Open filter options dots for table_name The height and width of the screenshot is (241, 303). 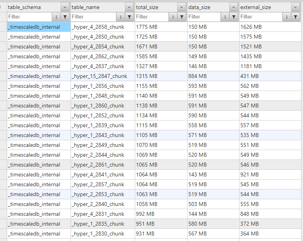(x=121, y=17)
